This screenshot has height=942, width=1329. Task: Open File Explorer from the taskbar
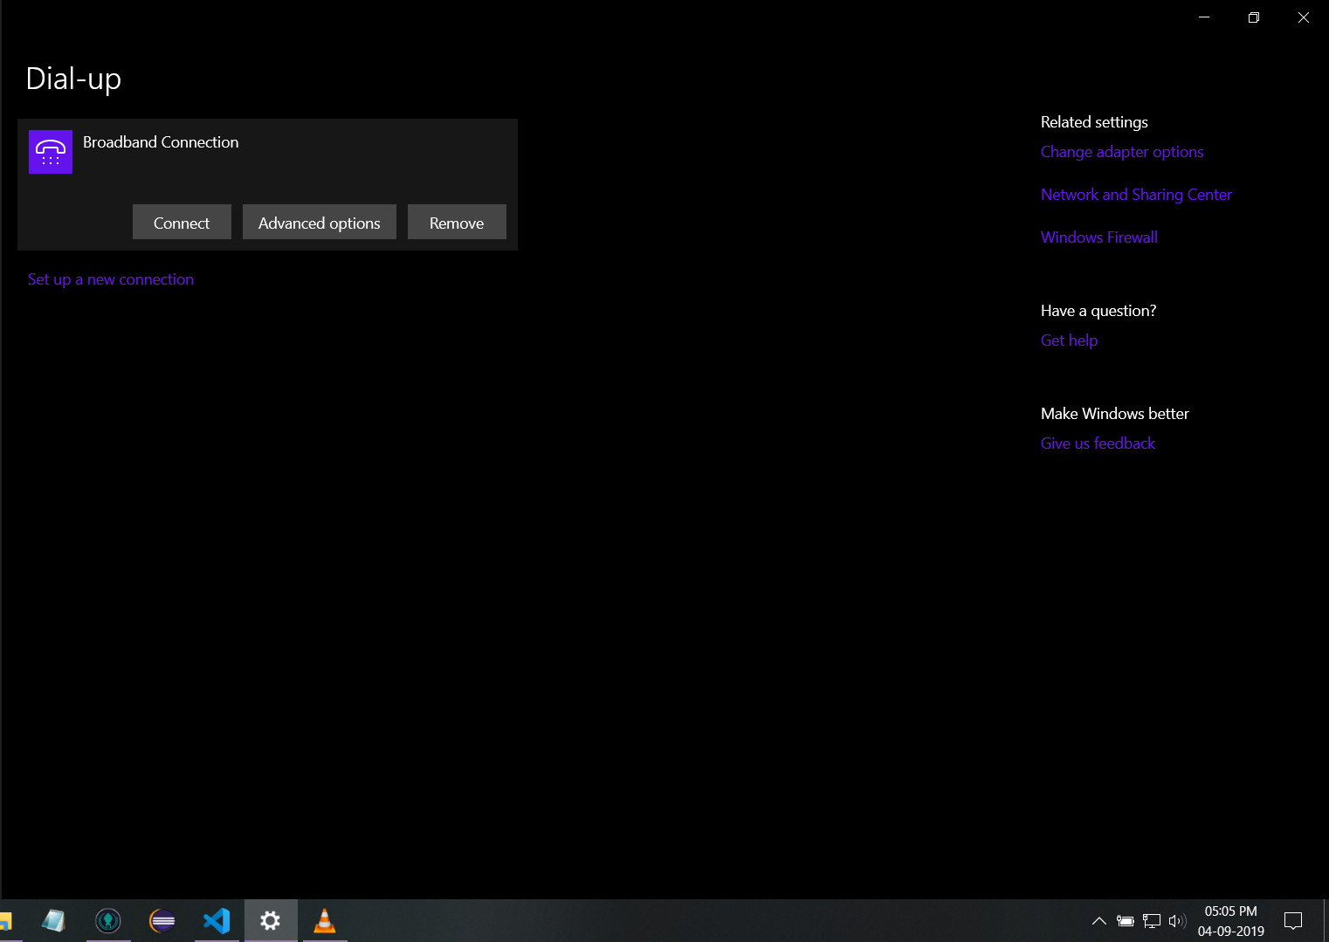[6, 920]
